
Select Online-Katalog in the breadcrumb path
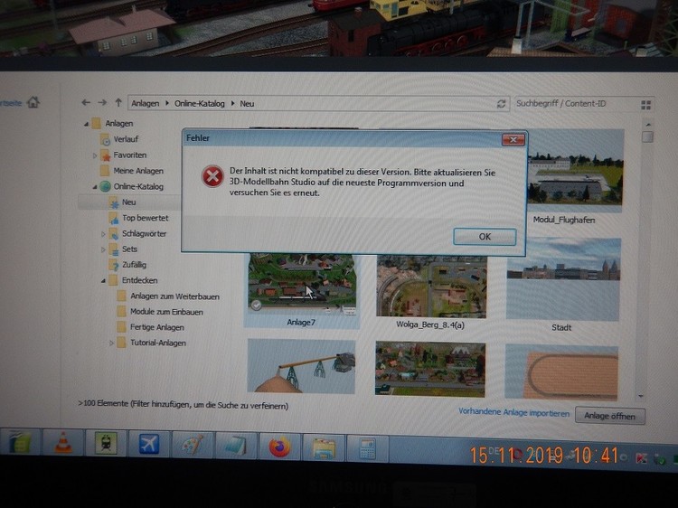click(x=200, y=104)
